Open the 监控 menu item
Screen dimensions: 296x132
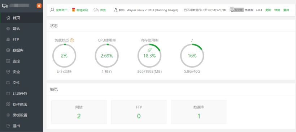point(22,61)
